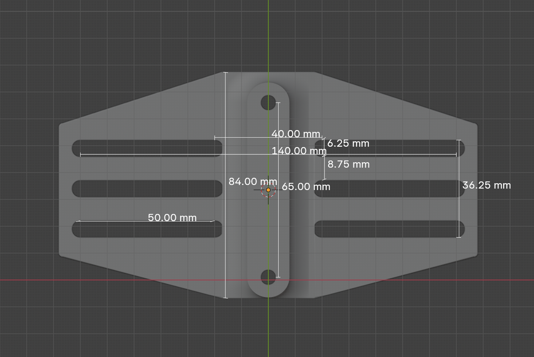Select the 36.25 mm dimension label
Image resolution: width=534 pixels, height=357 pixels.
tap(486, 185)
